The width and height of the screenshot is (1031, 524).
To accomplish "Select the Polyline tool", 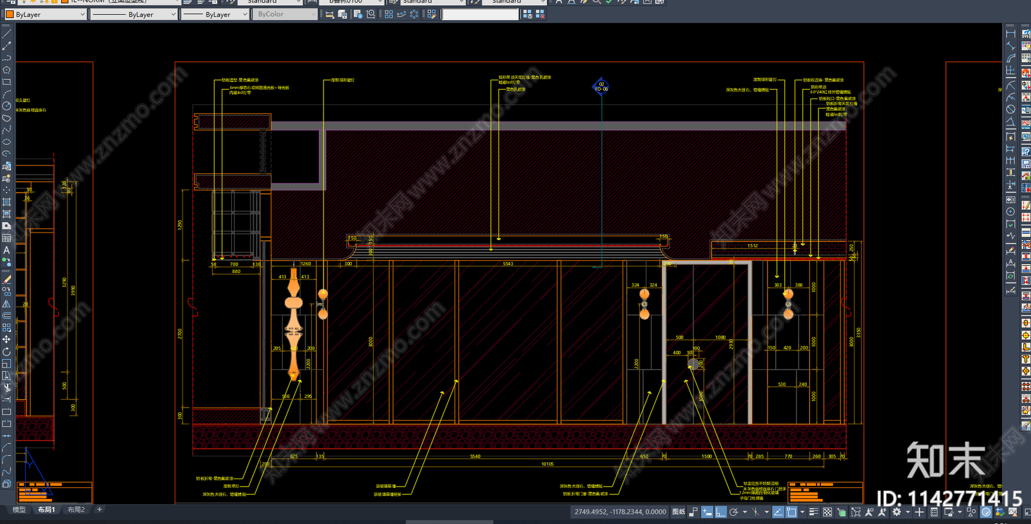I will tap(6, 58).
